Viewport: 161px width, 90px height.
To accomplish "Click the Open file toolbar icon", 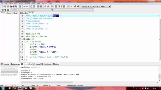I will (5, 6).
